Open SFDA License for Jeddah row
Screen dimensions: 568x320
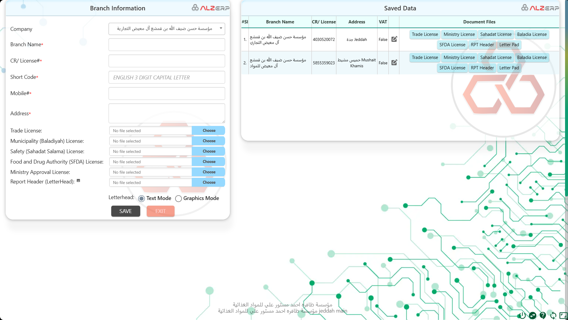pyautogui.click(x=452, y=45)
